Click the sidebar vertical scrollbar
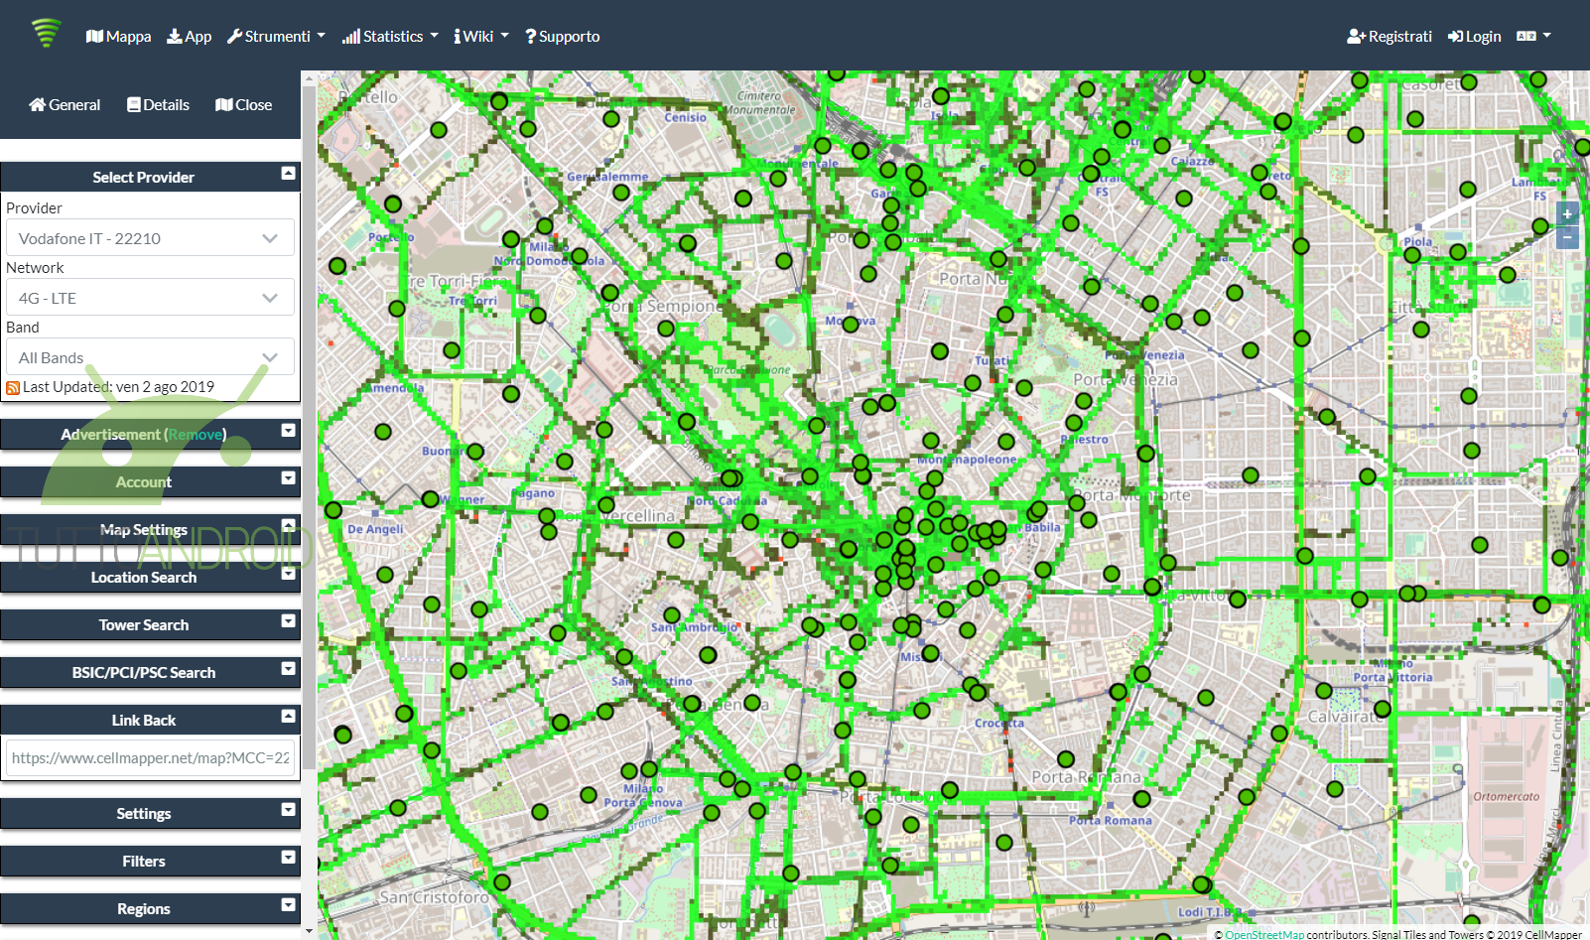The width and height of the screenshot is (1590, 940). [309, 427]
